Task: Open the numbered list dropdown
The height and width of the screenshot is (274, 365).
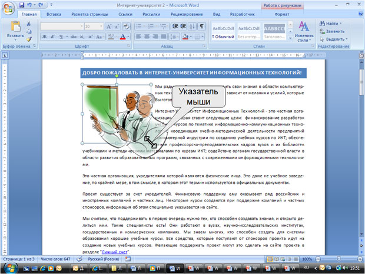Action: [157, 27]
